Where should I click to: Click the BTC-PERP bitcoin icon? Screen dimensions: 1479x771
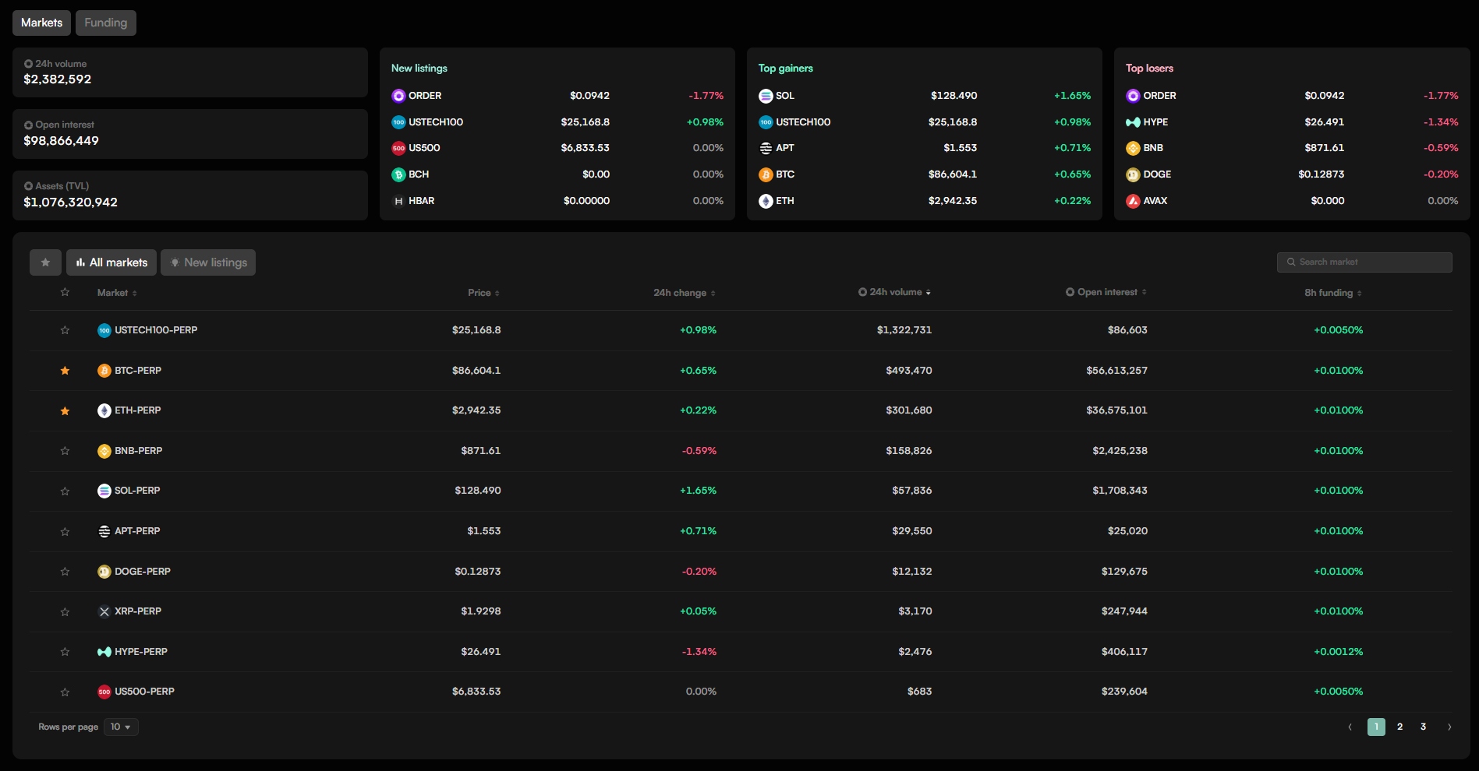(x=104, y=371)
